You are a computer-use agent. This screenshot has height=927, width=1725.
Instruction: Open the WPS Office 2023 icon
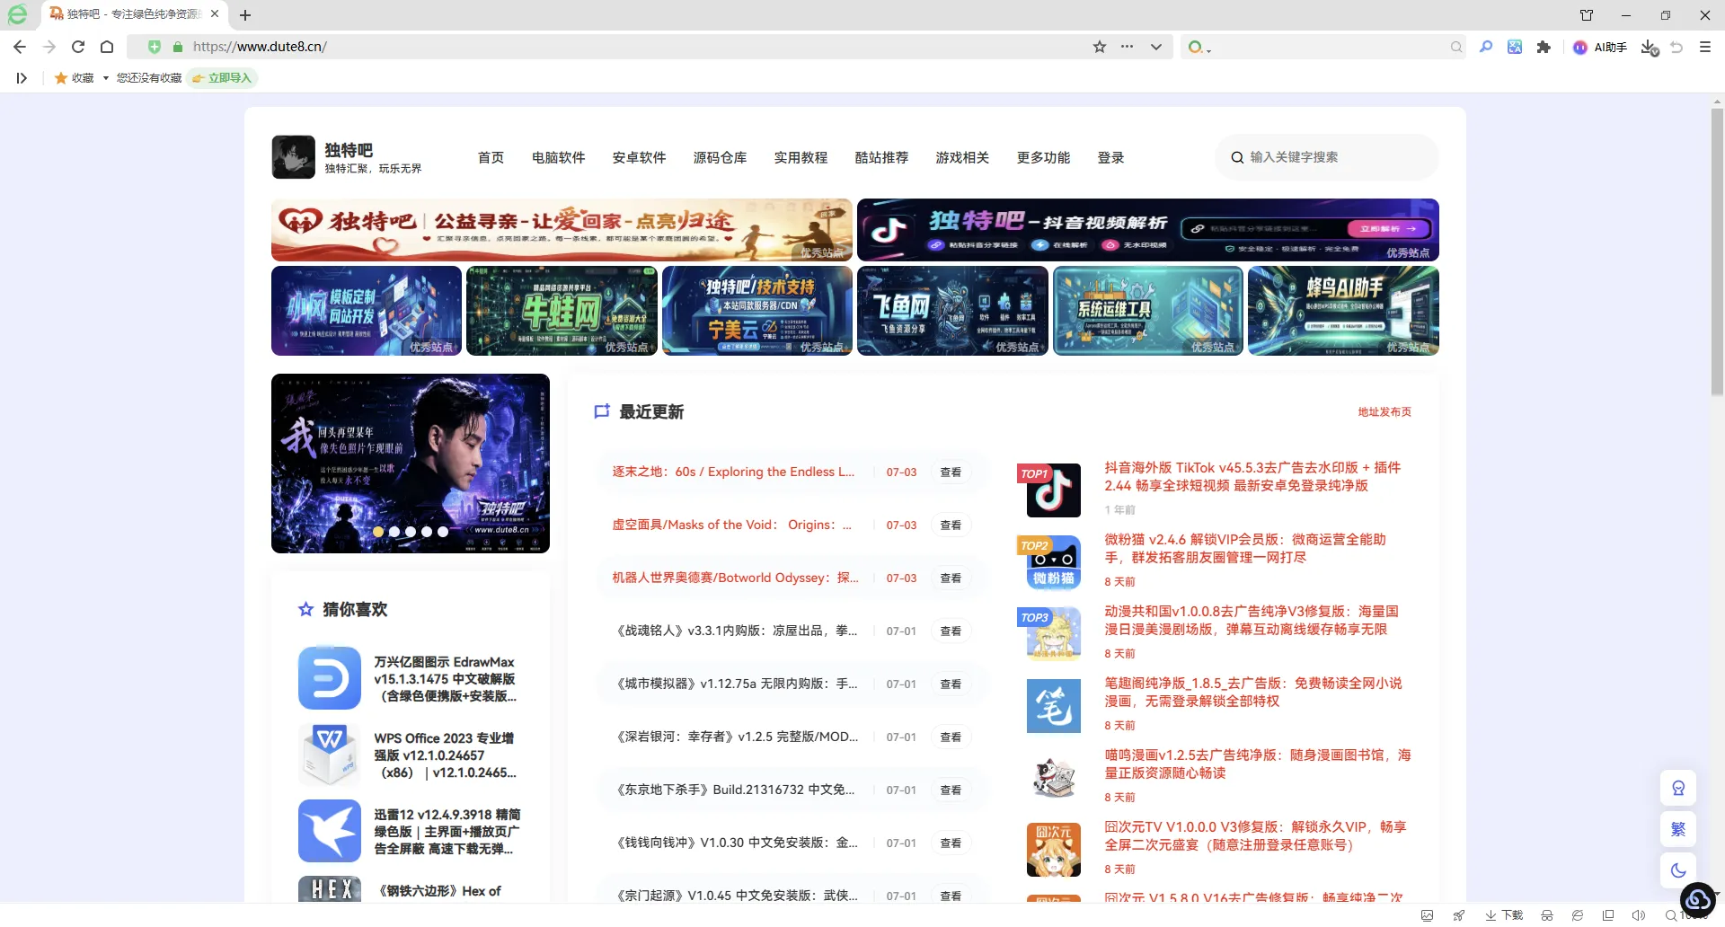(x=330, y=755)
